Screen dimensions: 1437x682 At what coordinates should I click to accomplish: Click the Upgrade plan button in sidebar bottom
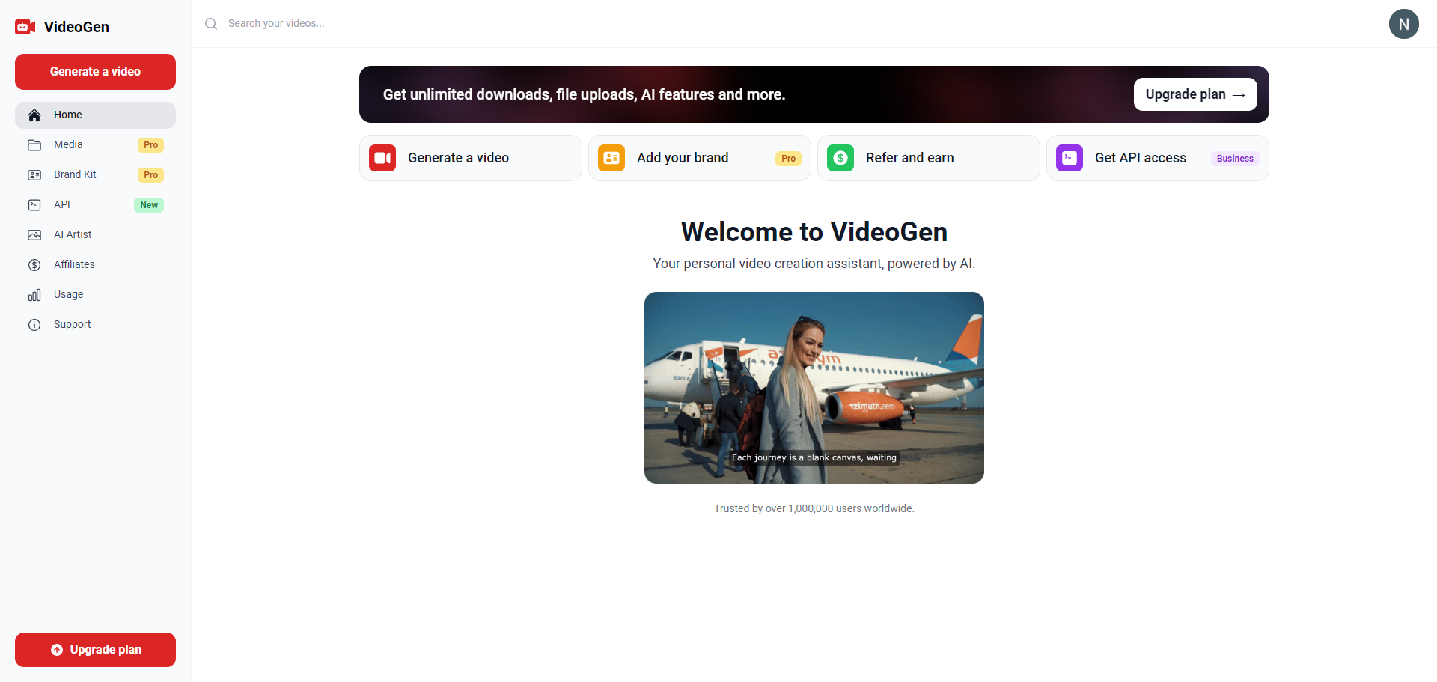(x=95, y=650)
